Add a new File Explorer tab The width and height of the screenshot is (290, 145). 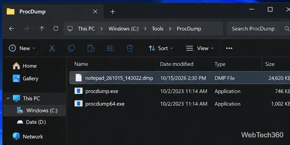(x=113, y=12)
